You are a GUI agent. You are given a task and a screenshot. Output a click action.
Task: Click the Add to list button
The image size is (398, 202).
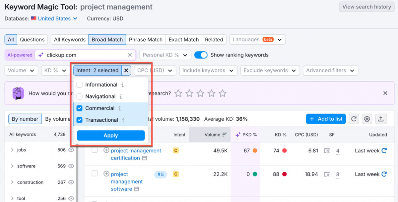(326, 119)
